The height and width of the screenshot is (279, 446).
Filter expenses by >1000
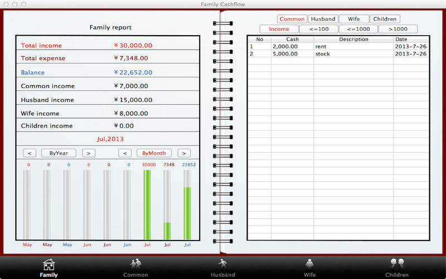click(398, 29)
